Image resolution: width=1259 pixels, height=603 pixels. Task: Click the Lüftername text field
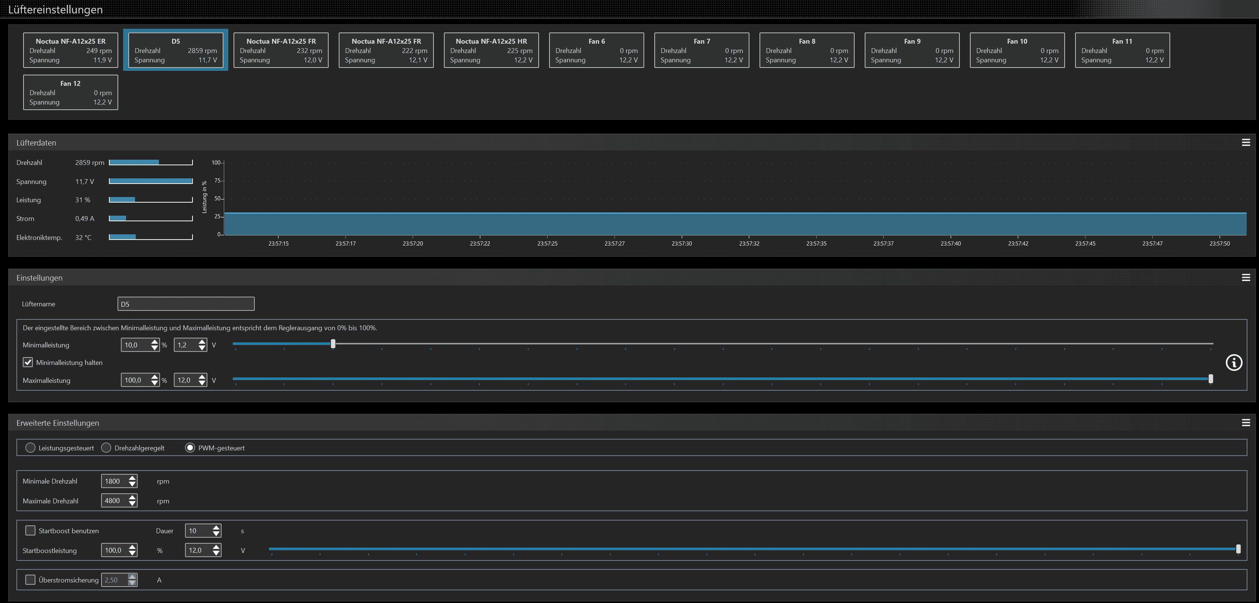click(x=186, y=304)
